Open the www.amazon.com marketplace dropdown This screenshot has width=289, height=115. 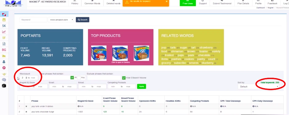click(x=61, y=20)
